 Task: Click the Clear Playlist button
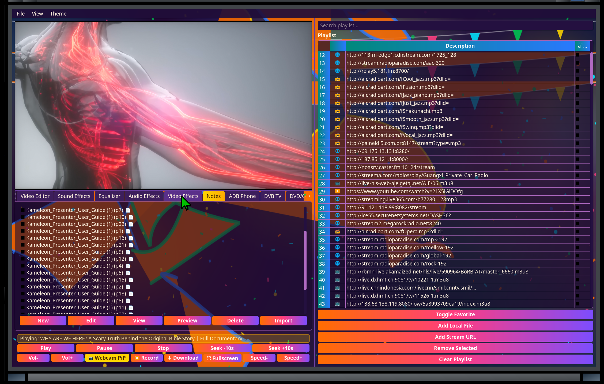coord(455,359)
